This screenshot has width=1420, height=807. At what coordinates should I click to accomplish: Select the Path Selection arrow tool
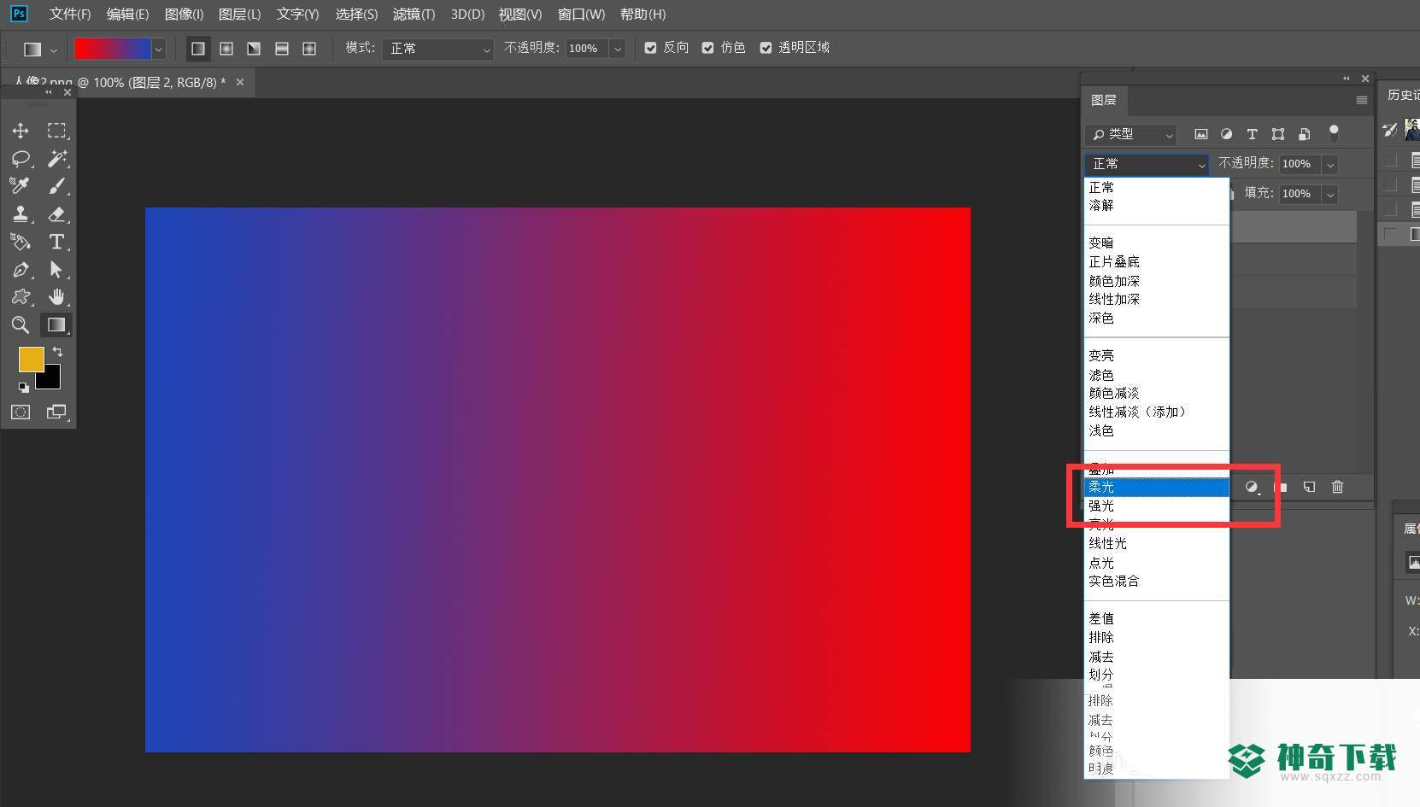click(56, 270)
